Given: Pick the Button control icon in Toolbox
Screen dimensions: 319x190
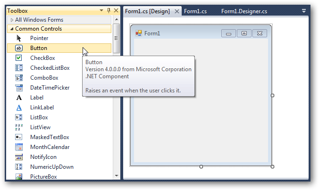Looking at the screenshot, I should click(x=19, y=48).
